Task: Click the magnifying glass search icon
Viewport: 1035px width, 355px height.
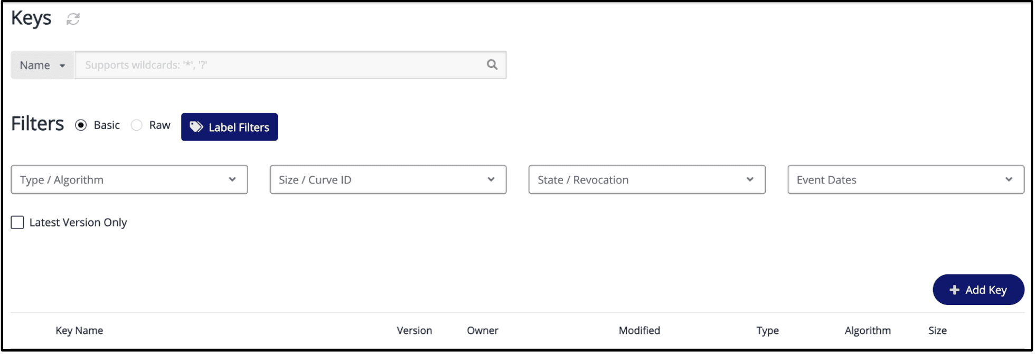Action: pos(492,64)
